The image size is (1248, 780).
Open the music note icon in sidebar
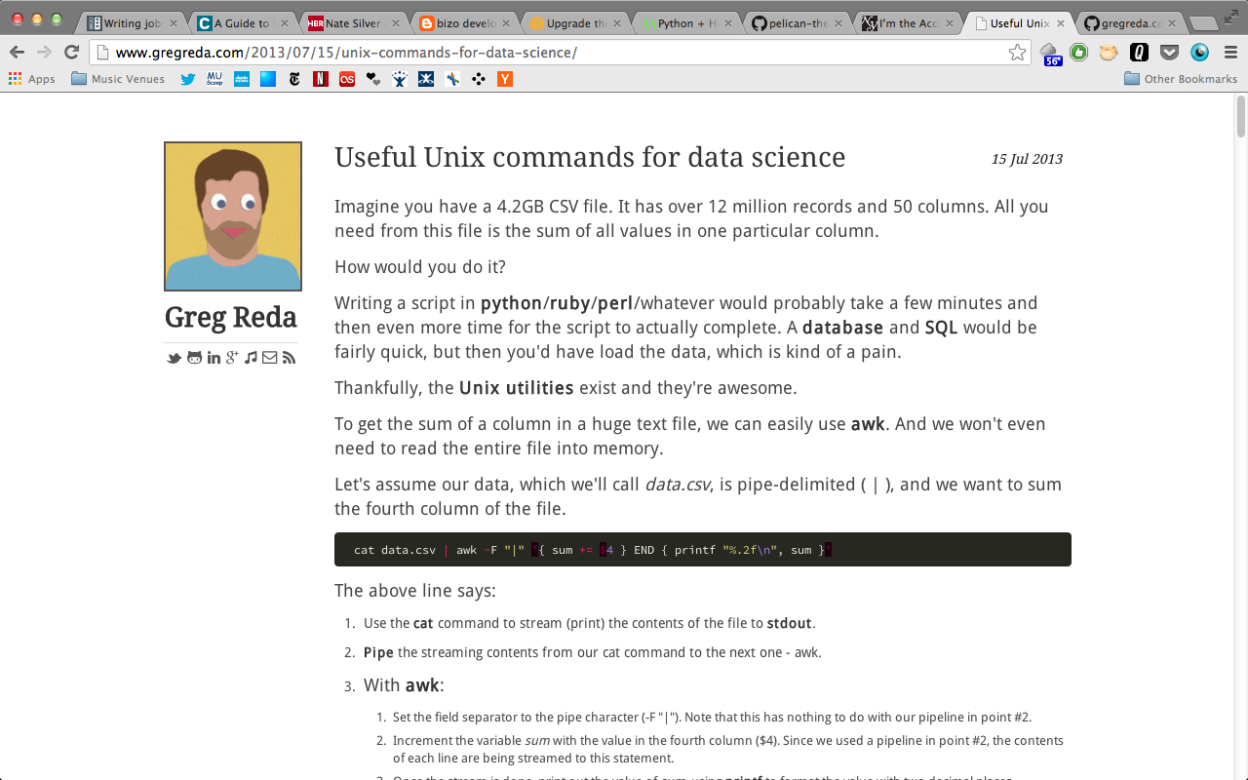coord(251,358)
